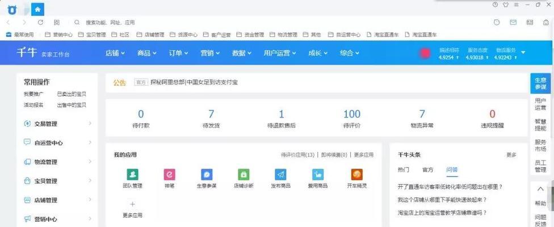Expand the 成长 dropdown menu

pyautogui.click(x=318, y=53)
